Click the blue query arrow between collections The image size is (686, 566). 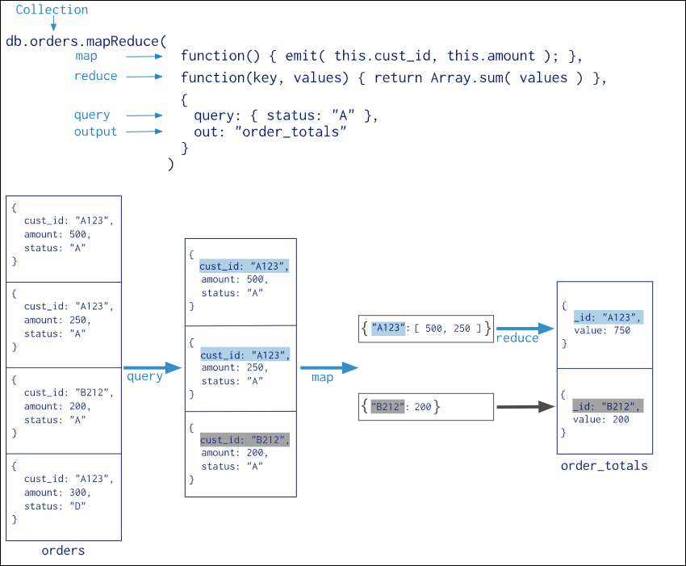pyautogui.click(x=153, y=367)
